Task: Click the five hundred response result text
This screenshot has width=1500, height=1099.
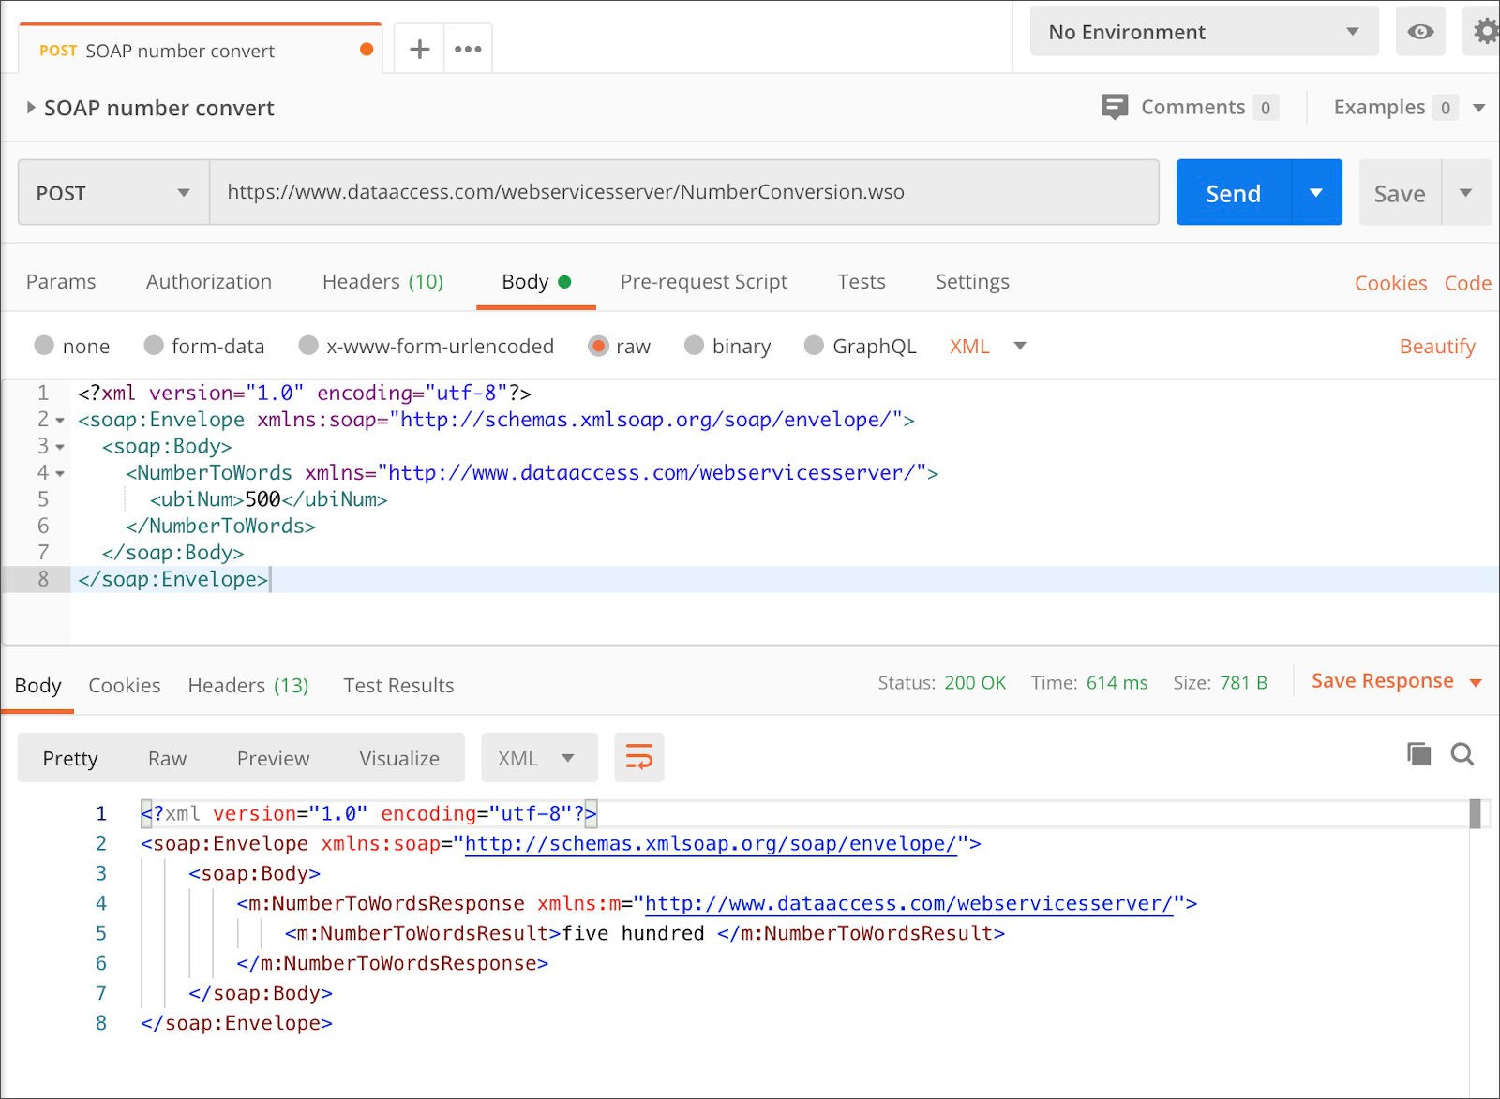Action: point(633,933)
